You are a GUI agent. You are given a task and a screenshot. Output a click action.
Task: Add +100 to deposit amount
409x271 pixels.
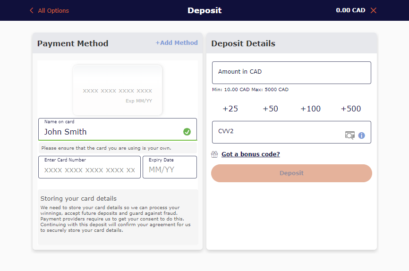[310, 109]
